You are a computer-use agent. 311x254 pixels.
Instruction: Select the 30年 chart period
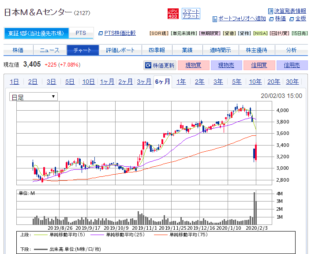coord(292,82)
